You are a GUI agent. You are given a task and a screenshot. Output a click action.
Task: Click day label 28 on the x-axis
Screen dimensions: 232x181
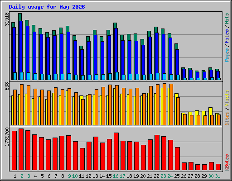point(197,176)
